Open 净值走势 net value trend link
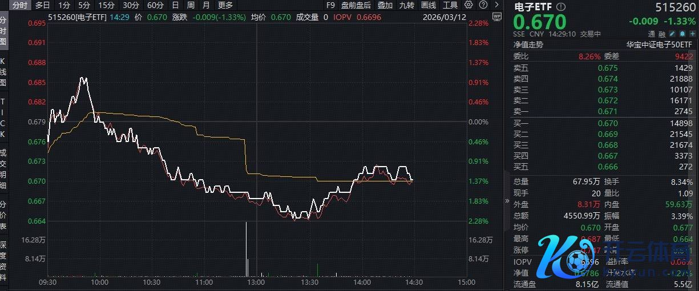 (x=528, y=45)
